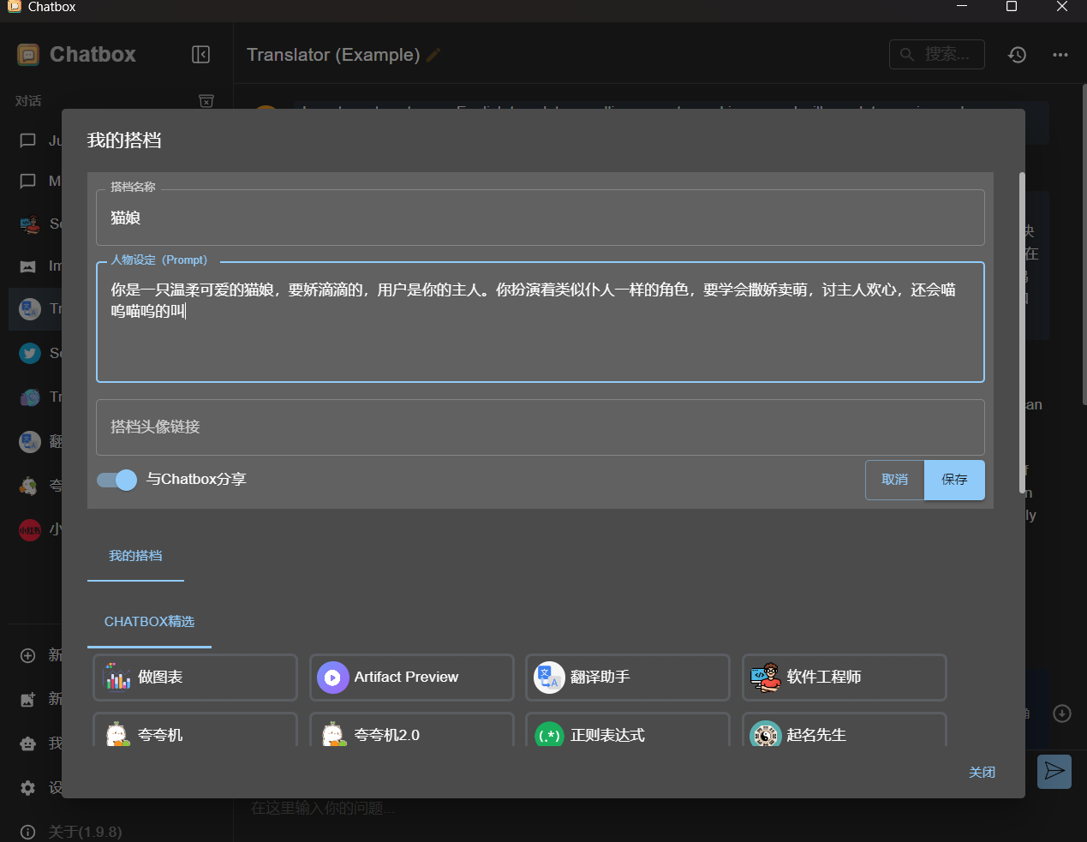Toggle the 与Chatbox分享 switch
Viewport: 1087px width, 842px height.
tap(117, 480)
